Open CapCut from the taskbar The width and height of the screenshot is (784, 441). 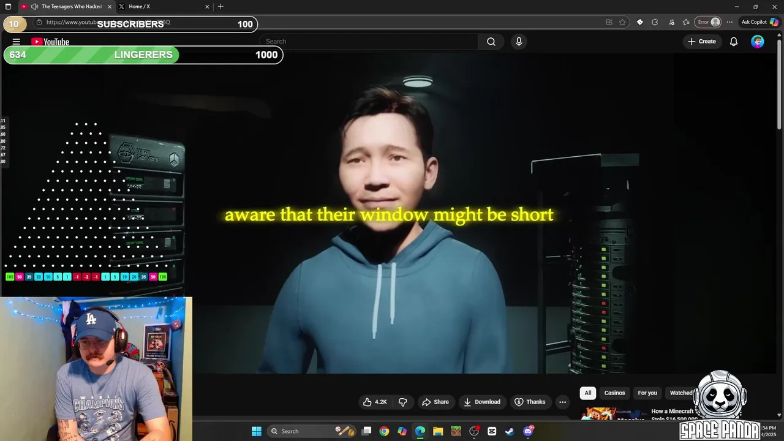click(492, 431)
